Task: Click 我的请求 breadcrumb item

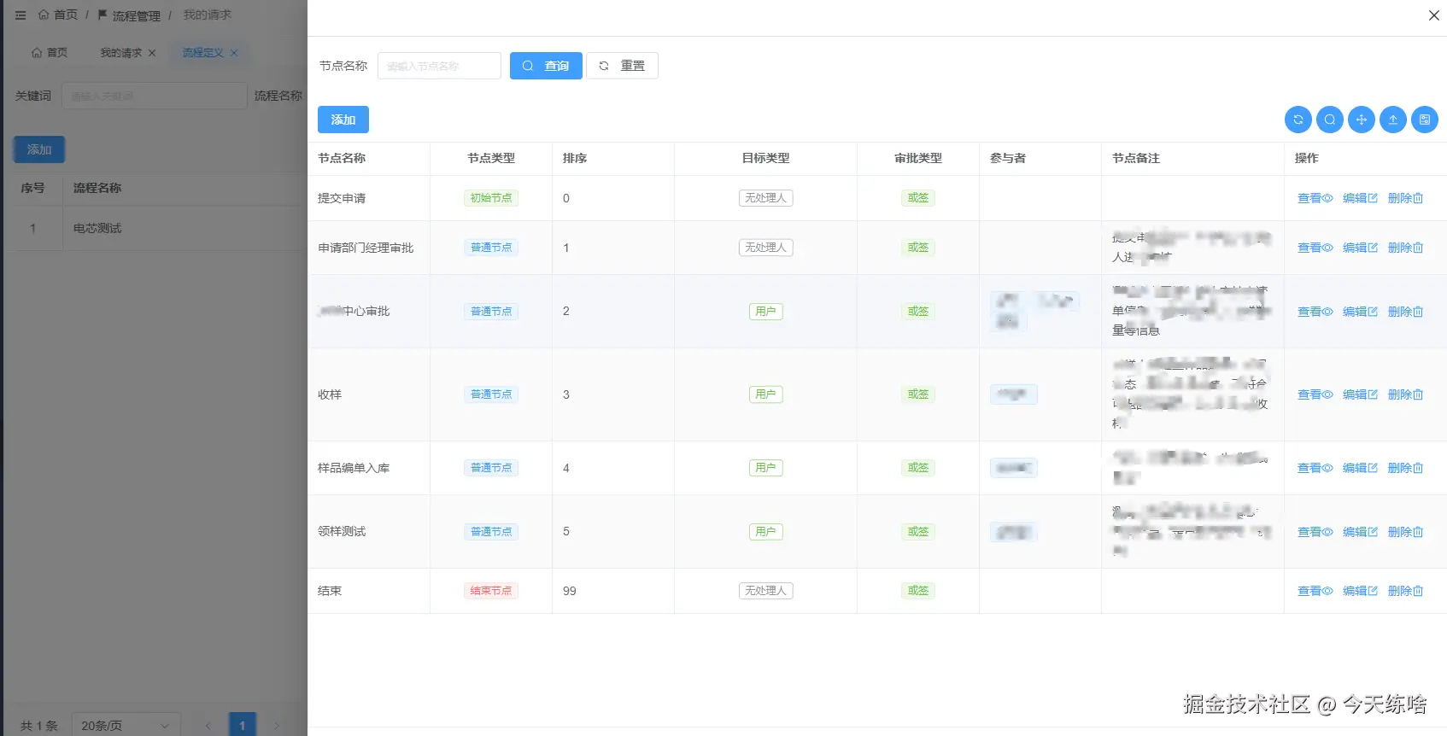Action: tap(207, 15)
